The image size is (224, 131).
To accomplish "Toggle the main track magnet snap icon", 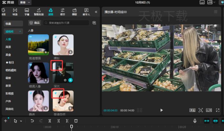I will coord(207,121).
